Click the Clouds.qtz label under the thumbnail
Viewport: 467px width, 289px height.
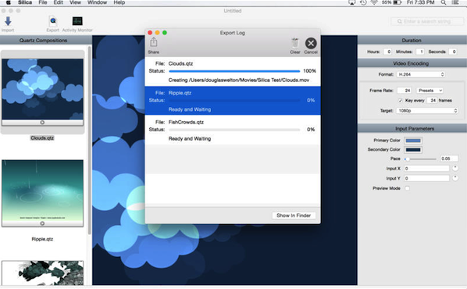click(42, 138)
